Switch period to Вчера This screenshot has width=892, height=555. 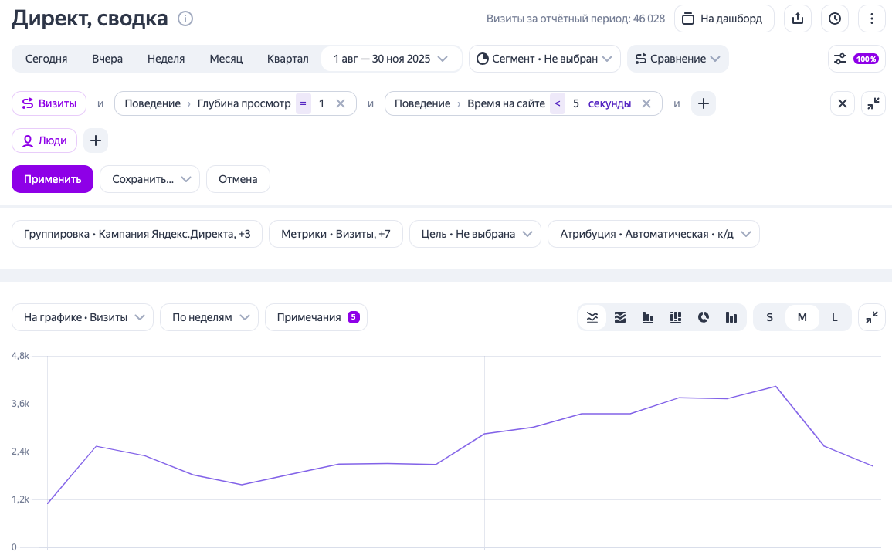[x=107, y=59]
